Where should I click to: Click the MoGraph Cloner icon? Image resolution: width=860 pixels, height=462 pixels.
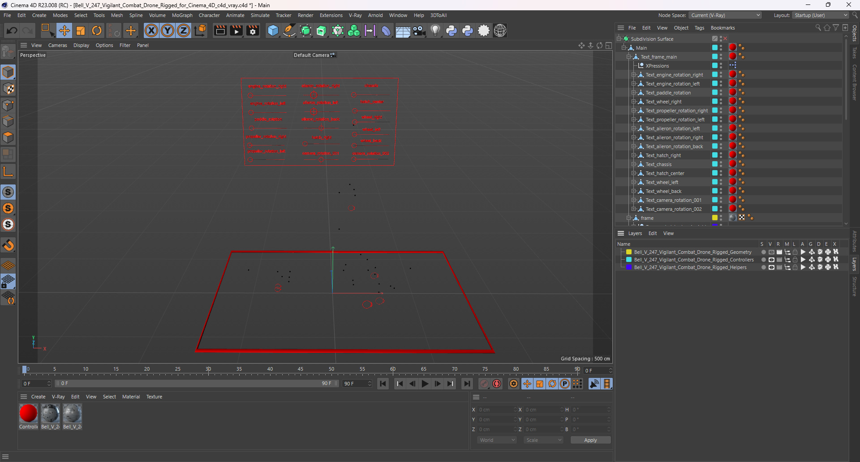pos(354,30)
